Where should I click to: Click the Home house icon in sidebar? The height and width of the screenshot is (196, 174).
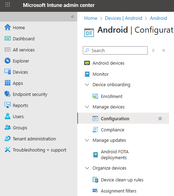[8, 27]
